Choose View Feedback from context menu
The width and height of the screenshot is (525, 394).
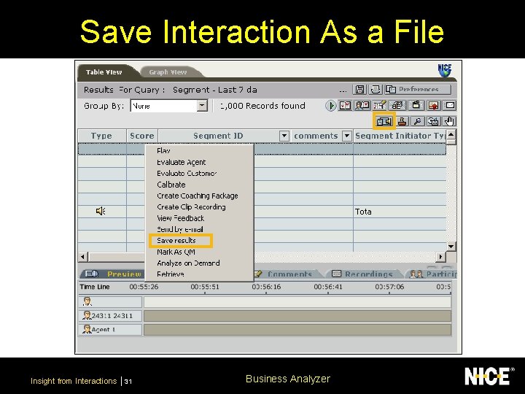199,218
